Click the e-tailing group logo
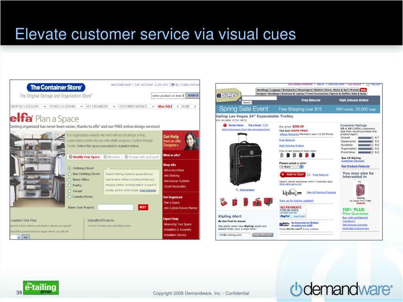The image size is (403, 302). coord(41,287)
